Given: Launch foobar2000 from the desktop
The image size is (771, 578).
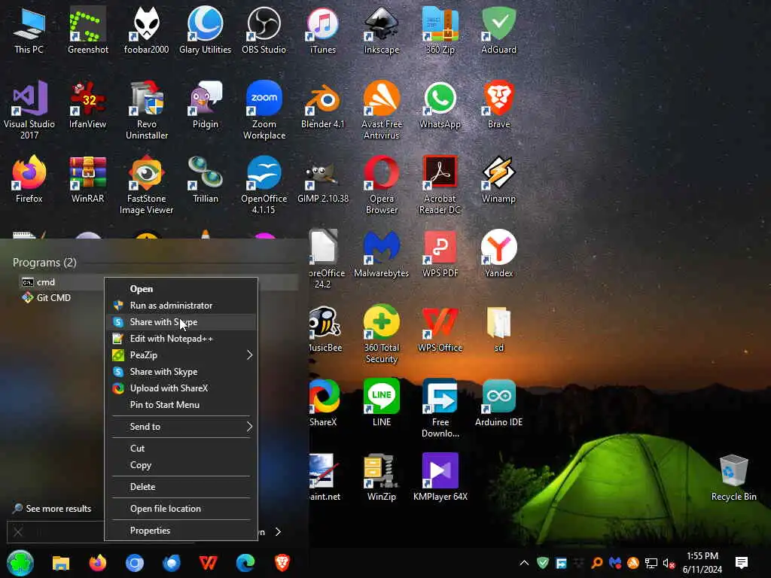Looking at the screenshot, I should coord(146,30).
